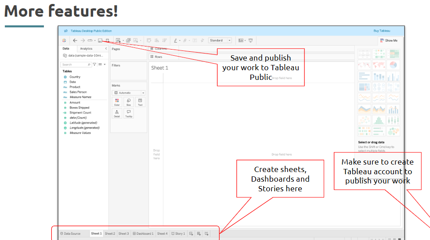Screen dimensions: 430x240
Task: Click the view as grid icon in Data pane
Action: (100, 64)
